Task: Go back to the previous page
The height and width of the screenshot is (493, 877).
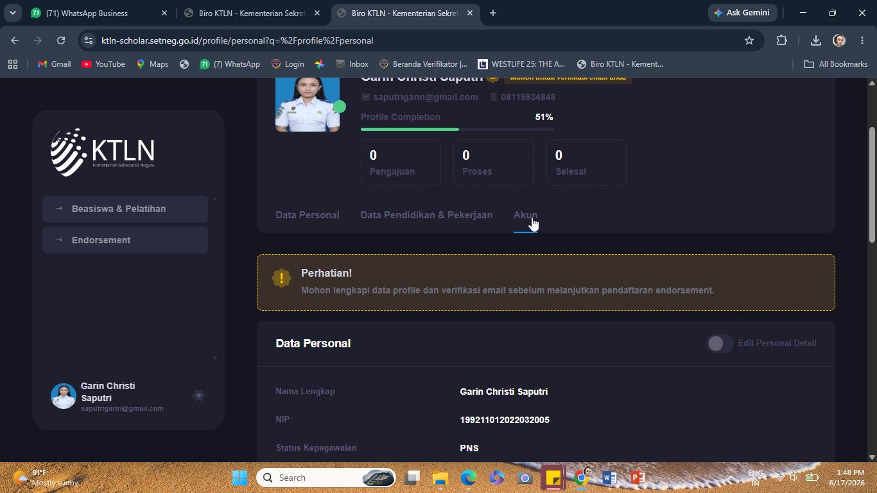Action: [15, 40]
